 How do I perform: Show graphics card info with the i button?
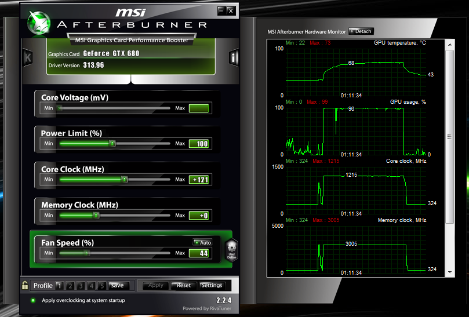[x=233, y=57]
